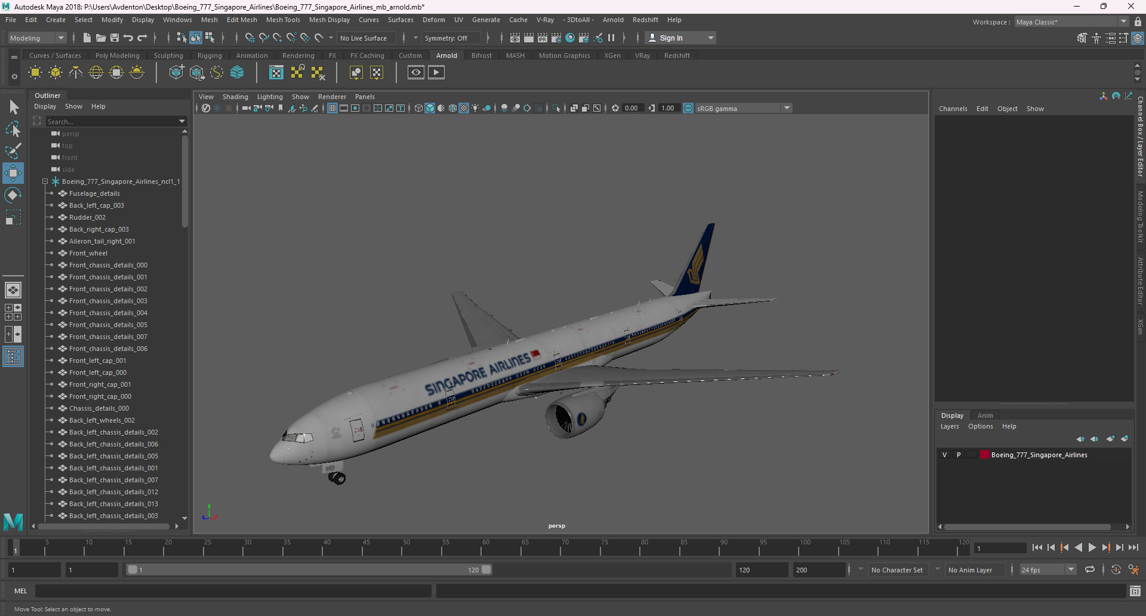Create Arnold mesh light shelf icon
The image size is (1146, 616).
(56, 73)
